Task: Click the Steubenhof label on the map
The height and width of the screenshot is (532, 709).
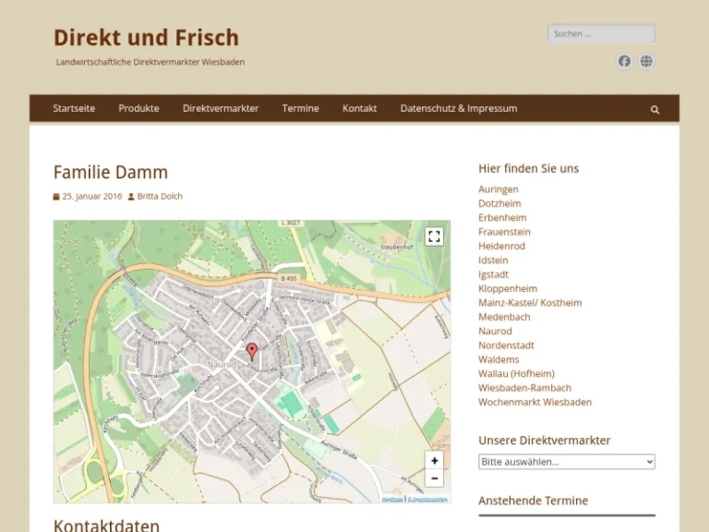Action: (397, 247)
